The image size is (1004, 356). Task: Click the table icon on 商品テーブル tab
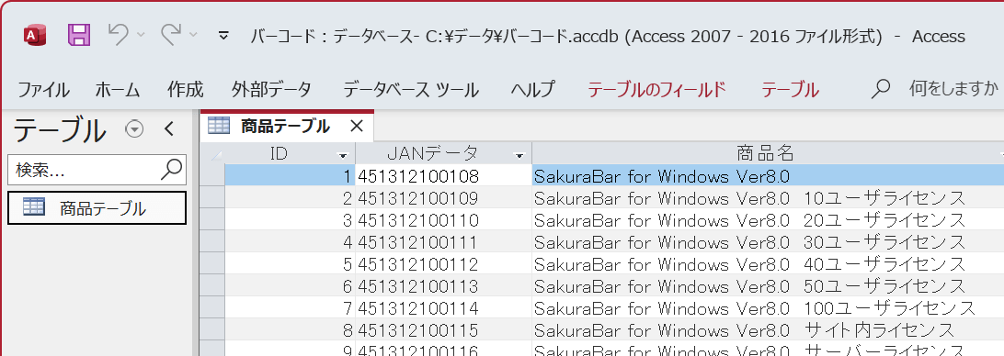pyautogui.click(x=219, y=126)
